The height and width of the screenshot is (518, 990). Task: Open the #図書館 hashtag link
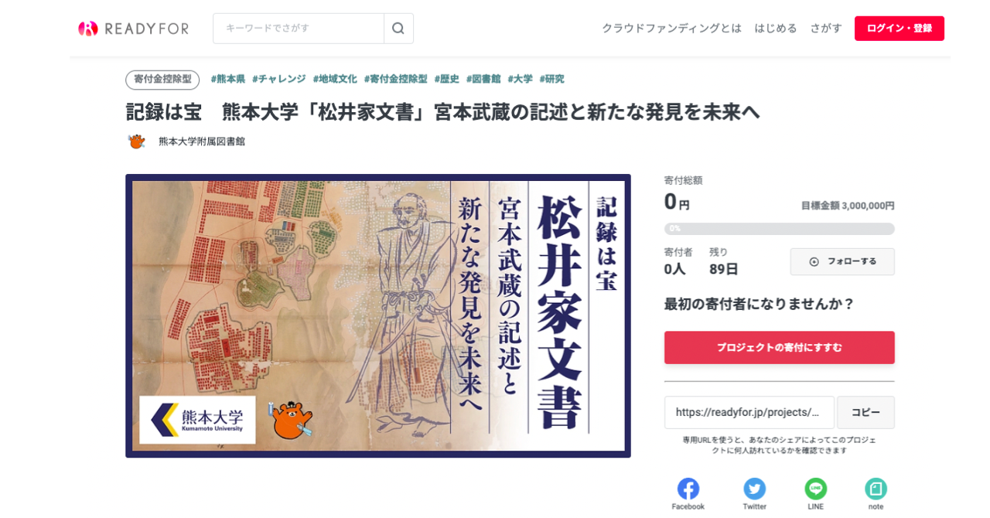point(483,79)
